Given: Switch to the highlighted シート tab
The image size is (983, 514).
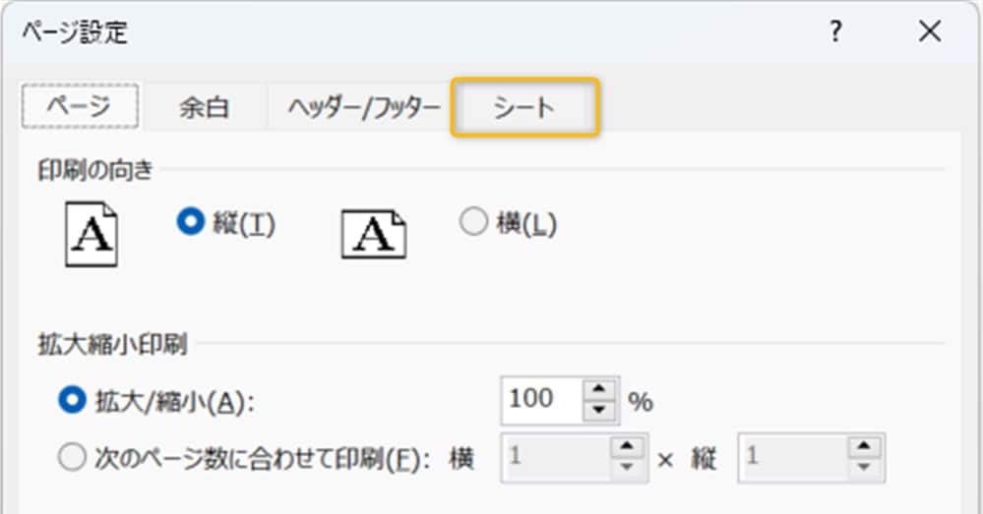Looking at the screenshot, I should (524, 107).
